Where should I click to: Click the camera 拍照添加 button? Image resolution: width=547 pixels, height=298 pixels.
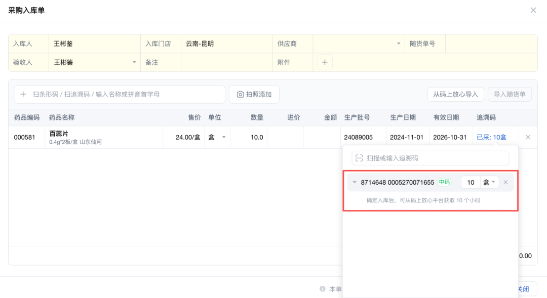coord(254,94)
